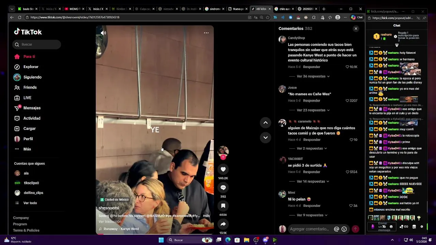Go to the previous video with up arrow
Viewport: 436px width, 245px height.
pos(266,123)
